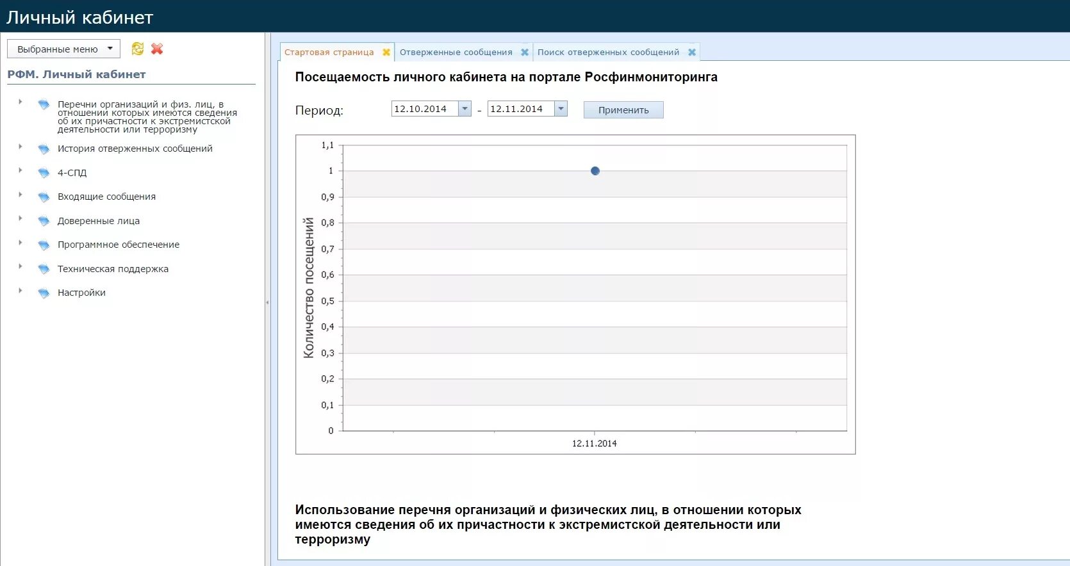Expand the Доверенные лица node arrow
The height and width of the screenshot is (566, 1070).
[21, 218]
